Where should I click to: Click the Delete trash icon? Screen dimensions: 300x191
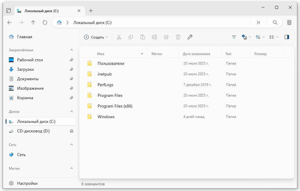pyautogui.click(x=178, y=37)
